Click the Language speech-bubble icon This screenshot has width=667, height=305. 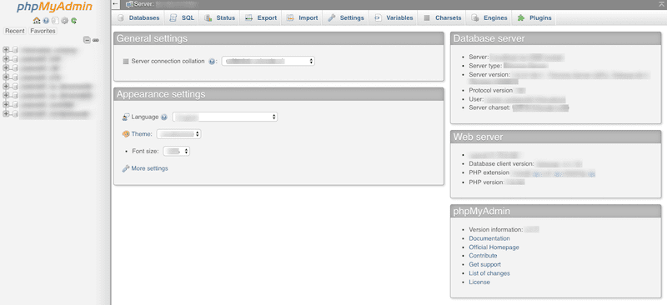tap(126, 117)
